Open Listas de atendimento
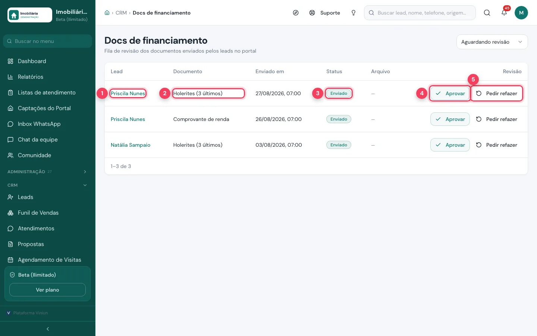 48,93
